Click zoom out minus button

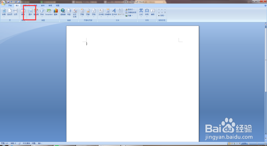coord(249,143)
